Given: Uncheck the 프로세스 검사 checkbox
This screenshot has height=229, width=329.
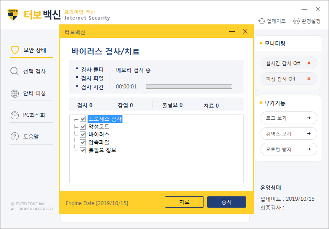Looking at the screenshot, I should coord(83,119).
